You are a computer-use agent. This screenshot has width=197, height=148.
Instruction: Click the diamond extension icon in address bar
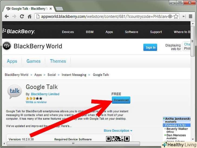coord(170,17)
